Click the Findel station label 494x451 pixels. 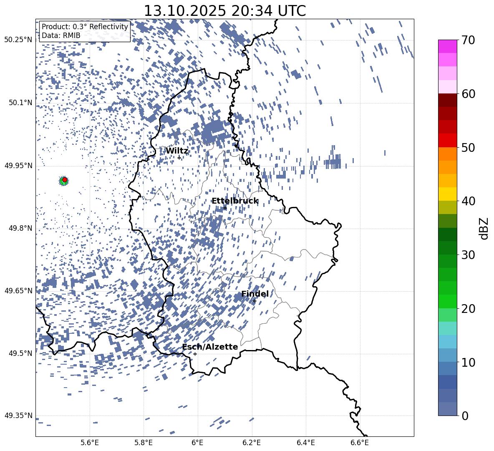coord(255,294)
